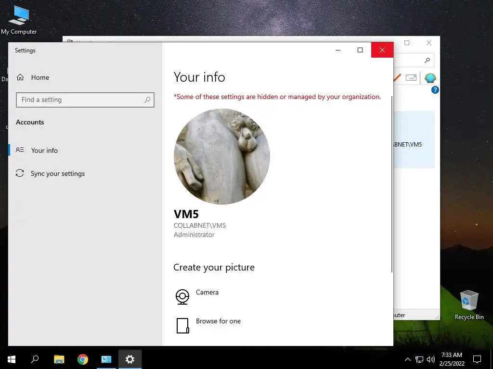Image resolution: width=493 pixels, height=369 pixels.
Task: Minimize the Settings window
Action: [338, 50]
